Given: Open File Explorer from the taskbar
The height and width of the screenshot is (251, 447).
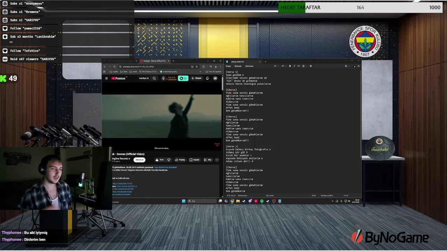Looking at the screenshot, I should point(238,201).
